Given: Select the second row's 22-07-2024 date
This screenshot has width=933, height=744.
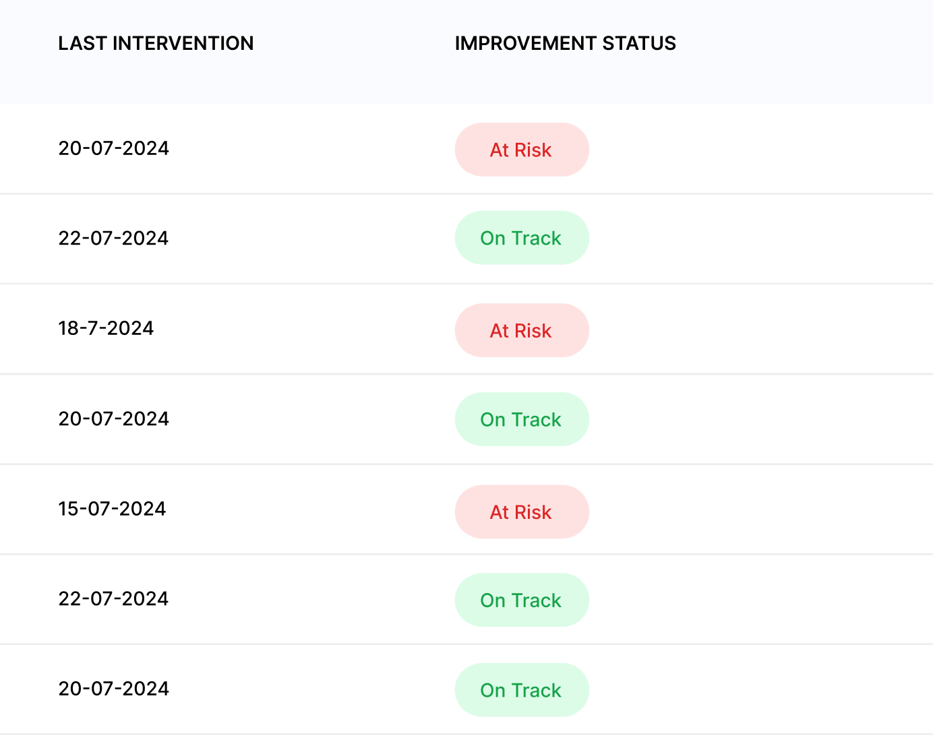Looking at the screenshot, I should [x=113, y=239].
